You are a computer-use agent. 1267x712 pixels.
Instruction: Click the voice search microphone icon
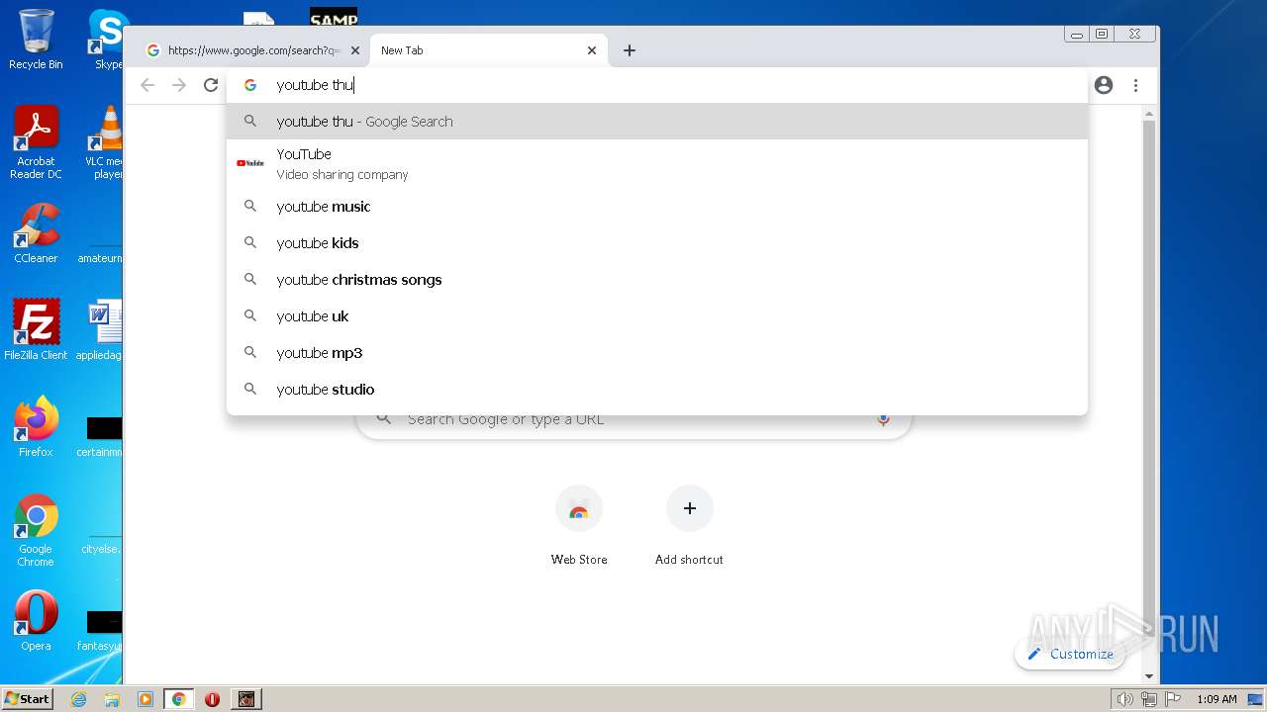pos(883,419)
